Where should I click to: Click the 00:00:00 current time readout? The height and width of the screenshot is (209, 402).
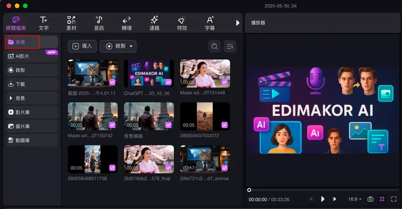click(257, 200)
